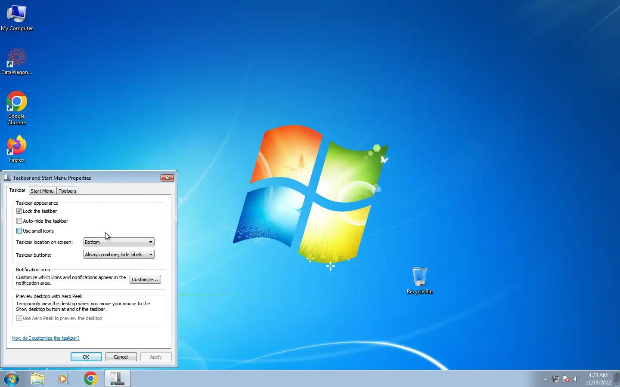The image size is (620, 387).
Task: Click the Customize... notification area button
Action: [x=145, y=279]
